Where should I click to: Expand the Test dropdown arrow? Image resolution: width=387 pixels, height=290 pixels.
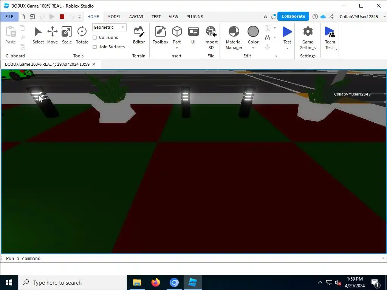pyautogui.click(x=287, y=48)
